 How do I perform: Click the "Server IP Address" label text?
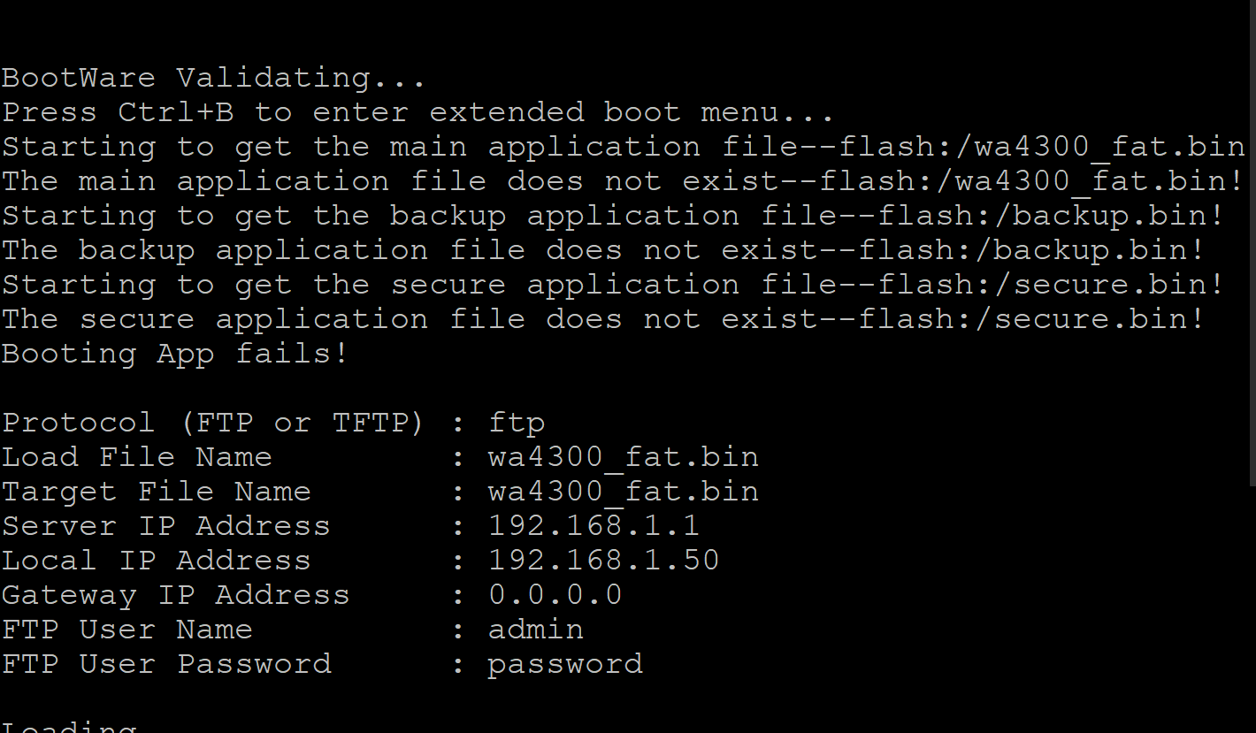click(165, 526)
